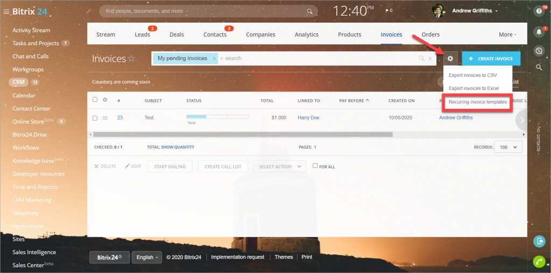Image resolution: width=551 pixels, height=273 pixels.
Task: Enable the For All checkbox
Action: (x=315, y=166)
